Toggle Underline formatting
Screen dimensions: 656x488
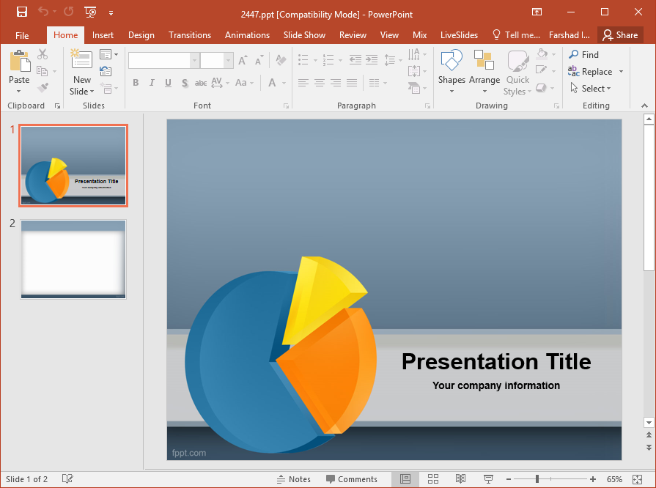click(x=168, y=83)
